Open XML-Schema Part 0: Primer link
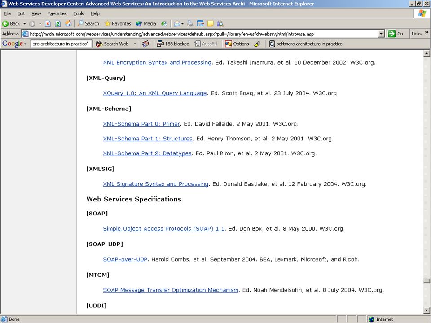Screen dimensions: 431x323 coord(141,124)
